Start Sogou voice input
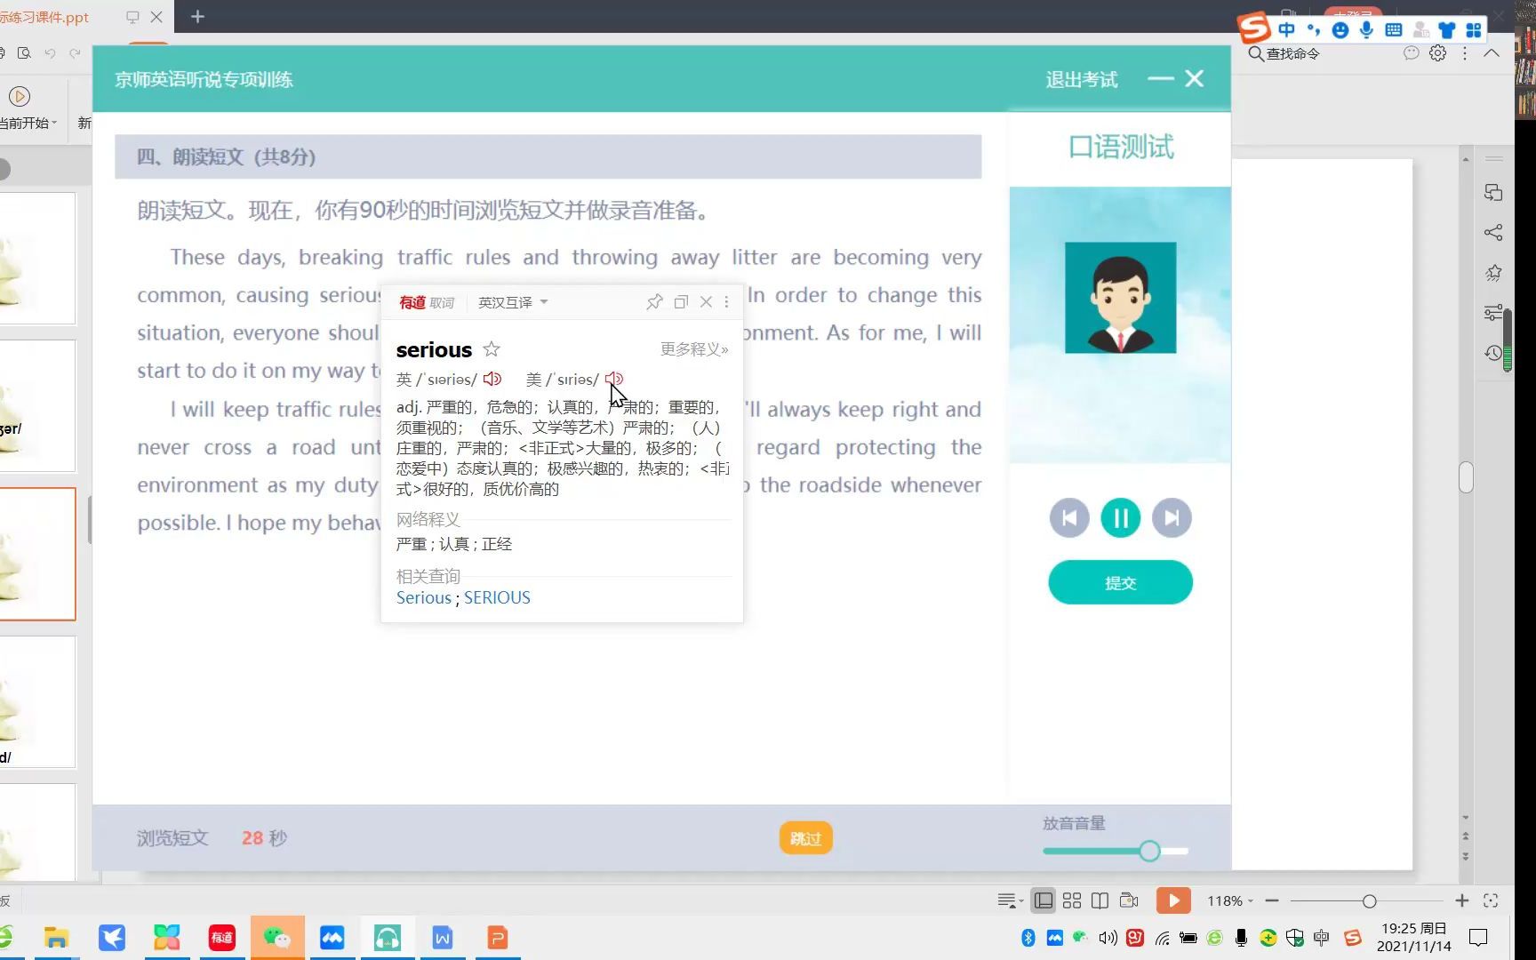This screenshot has width=1536, height=960. pyautogui.click(x=1366, y=30)
